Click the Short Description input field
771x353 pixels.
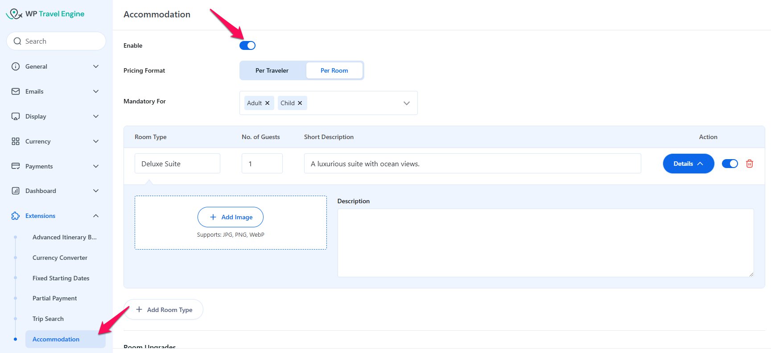click(472, 164)
